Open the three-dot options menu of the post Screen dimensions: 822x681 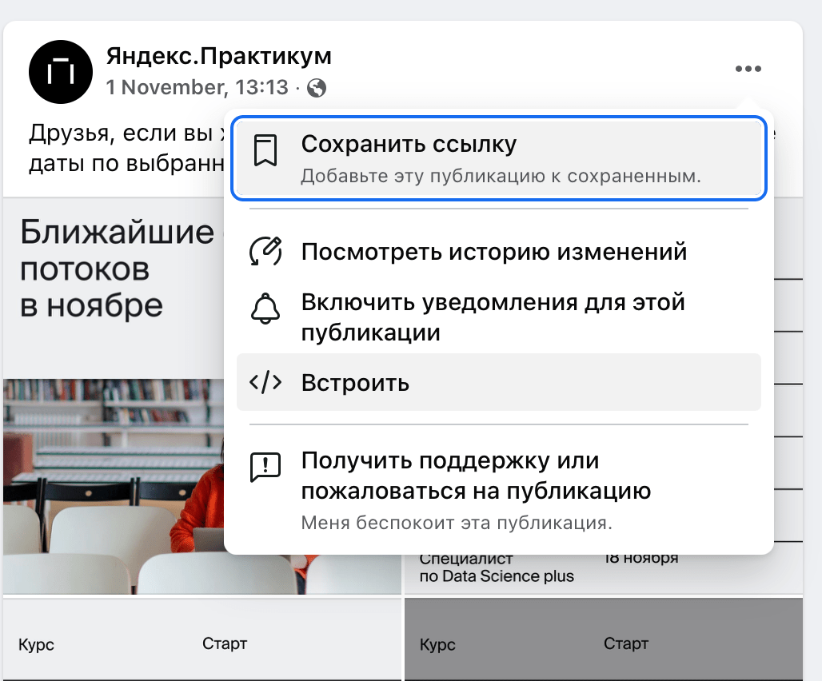coord(748,69)
